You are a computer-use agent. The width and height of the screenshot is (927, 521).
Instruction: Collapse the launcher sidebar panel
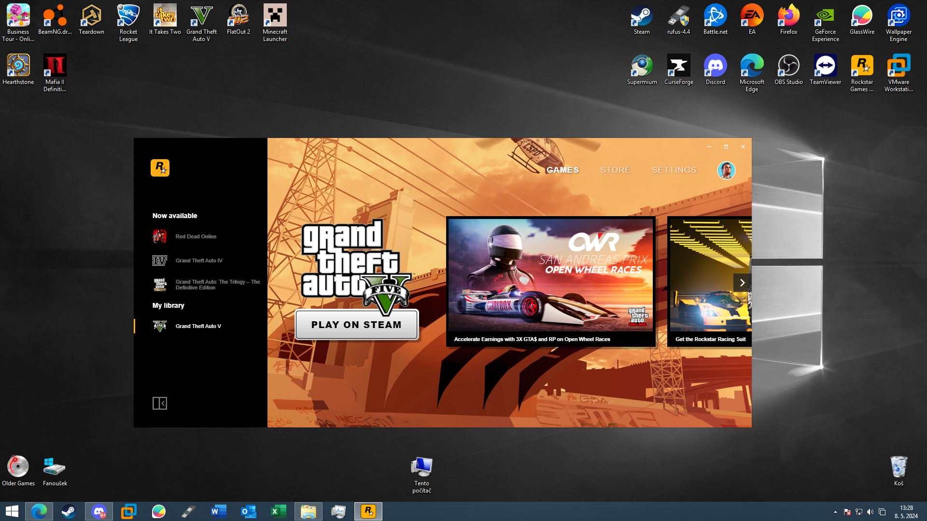pos(160,403)
